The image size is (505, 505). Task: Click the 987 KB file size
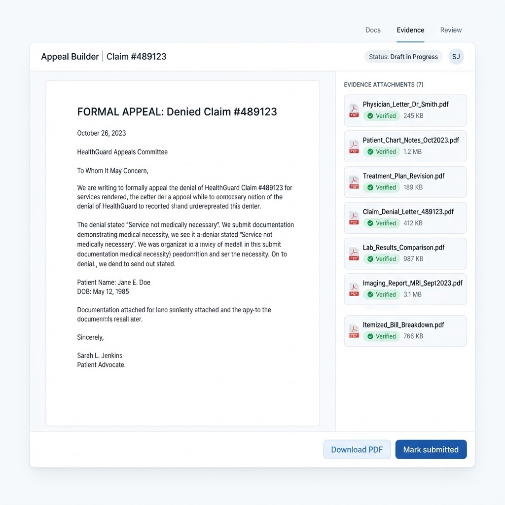pos(413,258)
